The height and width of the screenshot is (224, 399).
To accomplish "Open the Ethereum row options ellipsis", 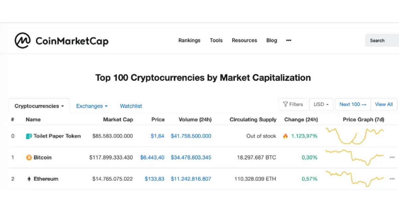I will click(x=392, y=179).
